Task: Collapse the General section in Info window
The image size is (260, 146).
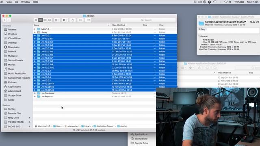Action: coord(199,36)
